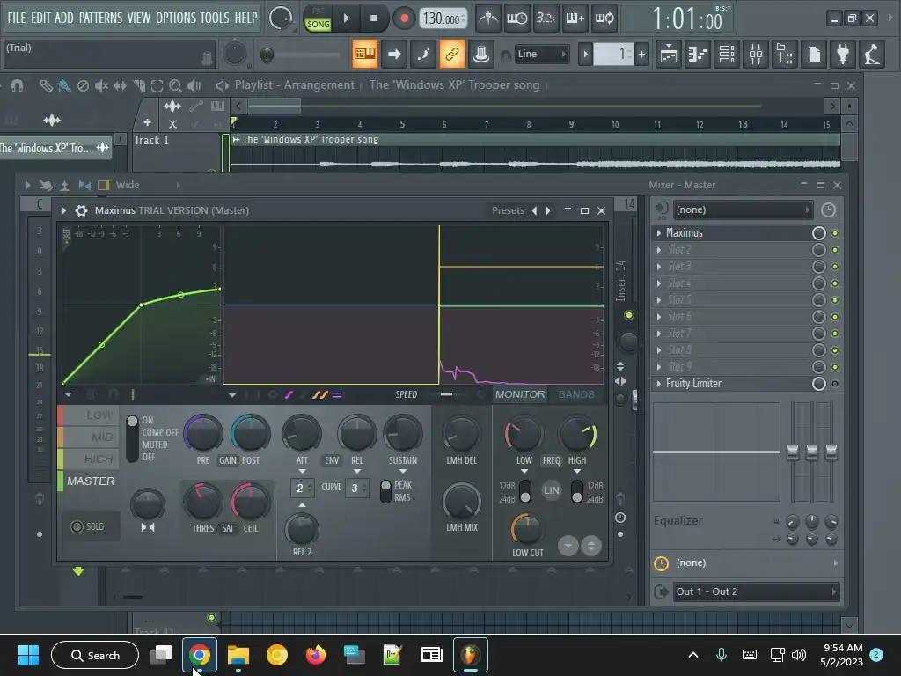901x676 pixels.
Task: Click the CURVE value 3 field
Action: pos(357,488)
